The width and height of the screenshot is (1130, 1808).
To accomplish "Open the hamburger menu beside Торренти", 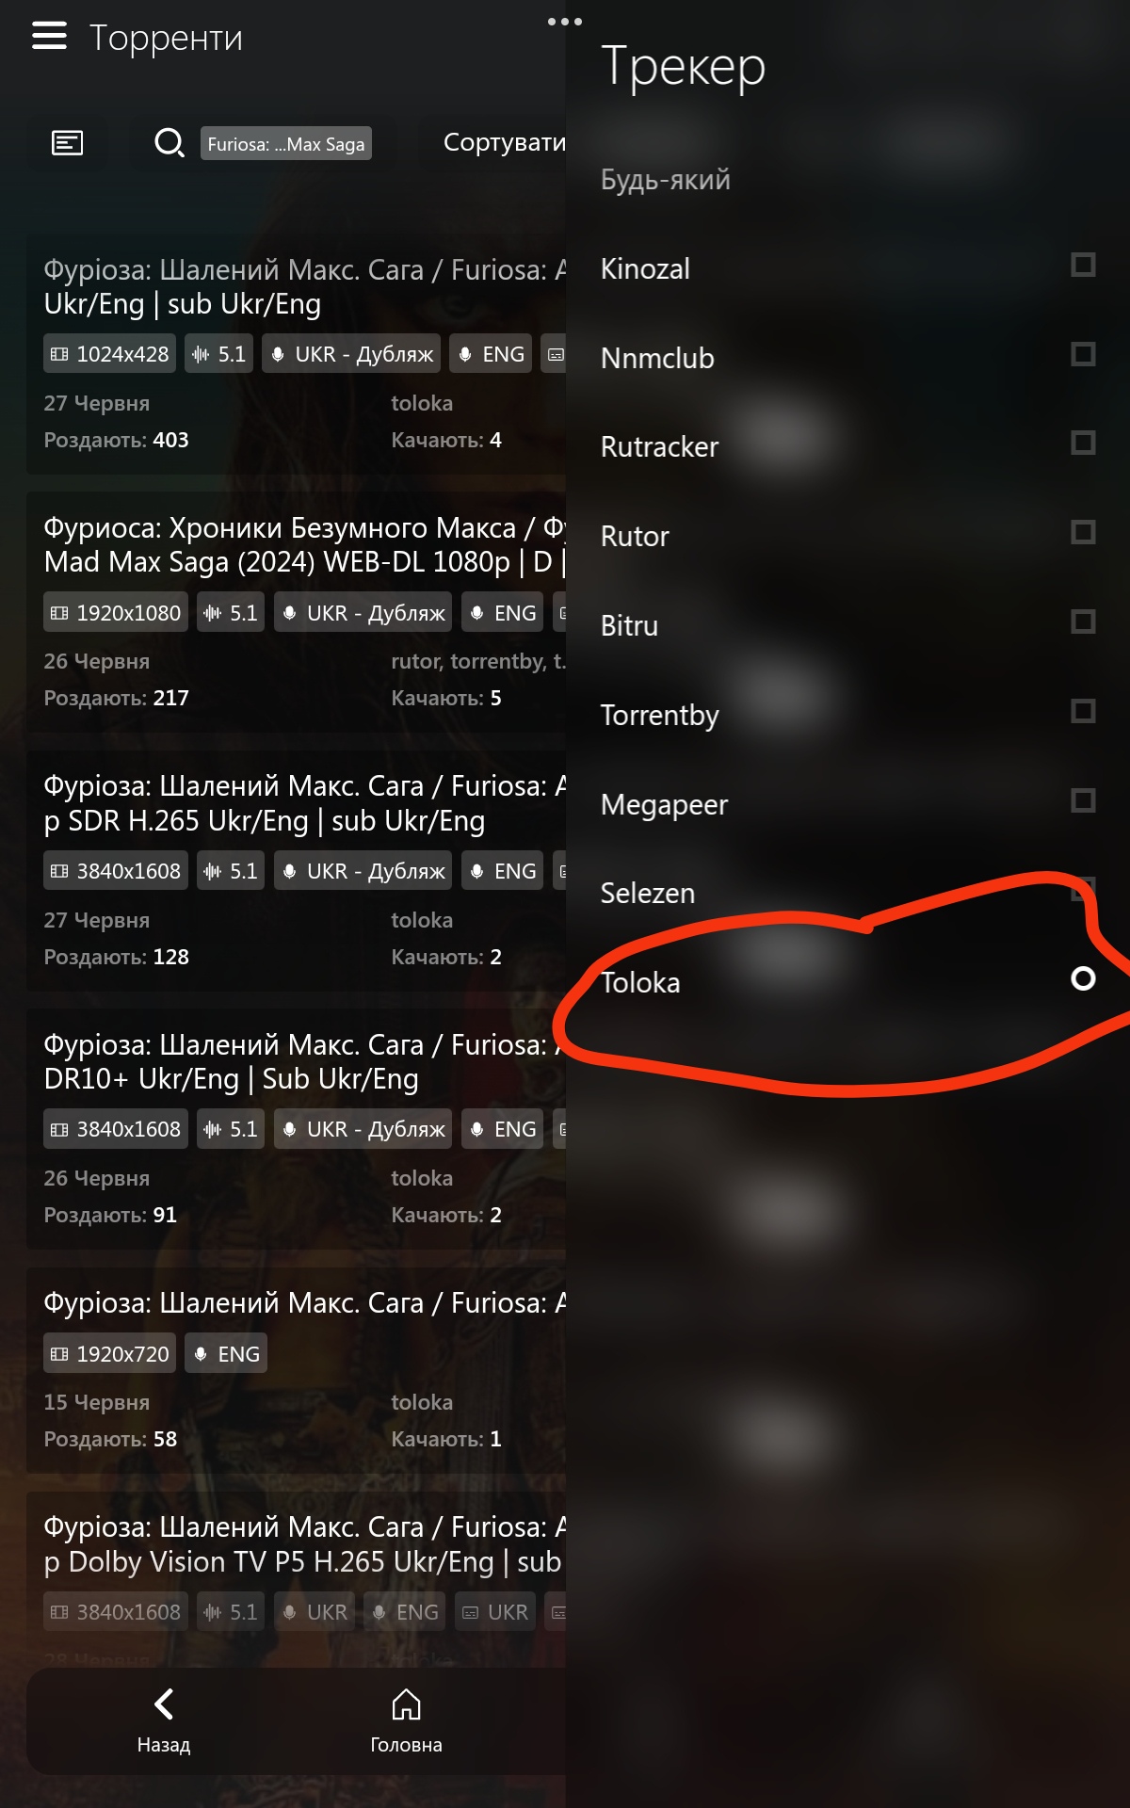I will (49, 36).
